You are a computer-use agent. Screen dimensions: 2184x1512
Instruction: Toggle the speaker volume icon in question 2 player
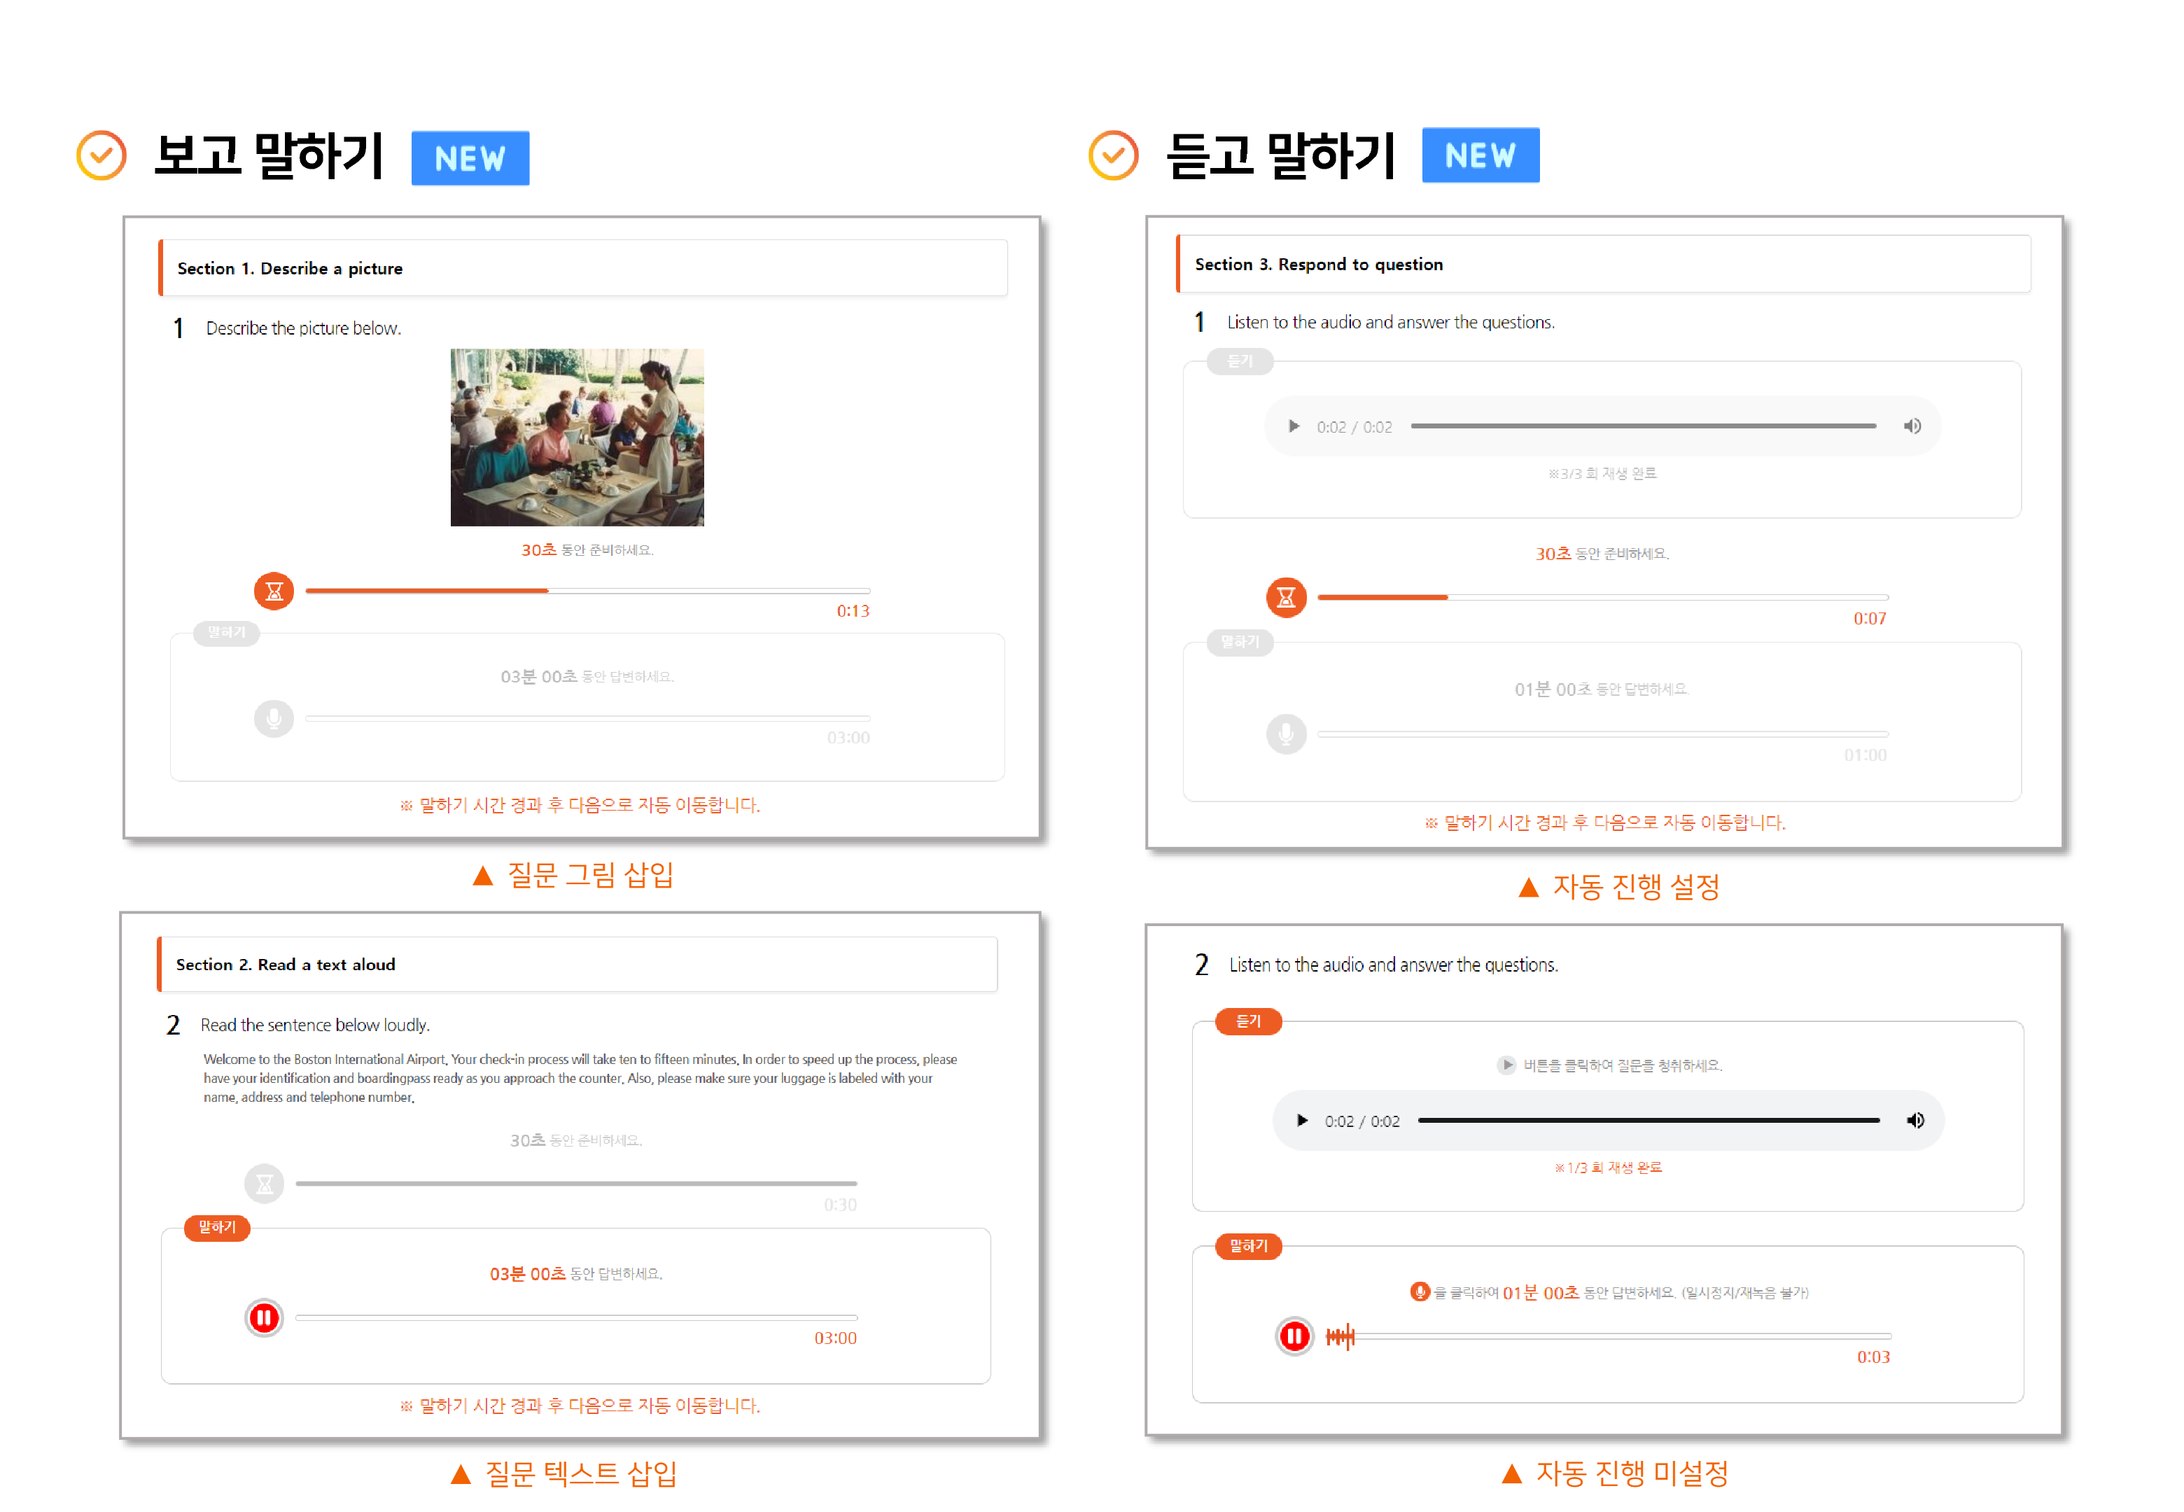(1915, 1121)
